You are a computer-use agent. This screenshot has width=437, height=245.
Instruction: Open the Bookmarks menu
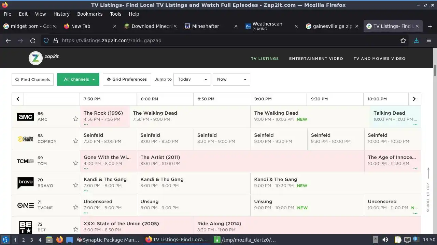(90, 14)
